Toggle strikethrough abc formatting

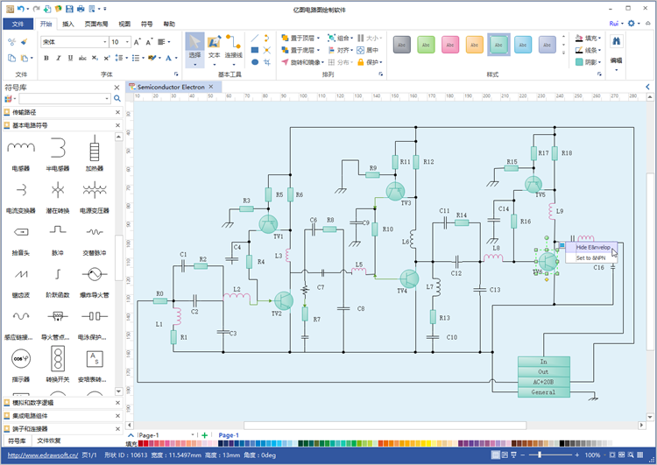pos(82,58)
